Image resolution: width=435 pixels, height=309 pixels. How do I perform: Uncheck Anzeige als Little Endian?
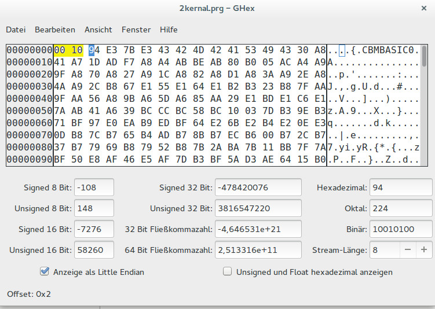click(x=45, y=271)
